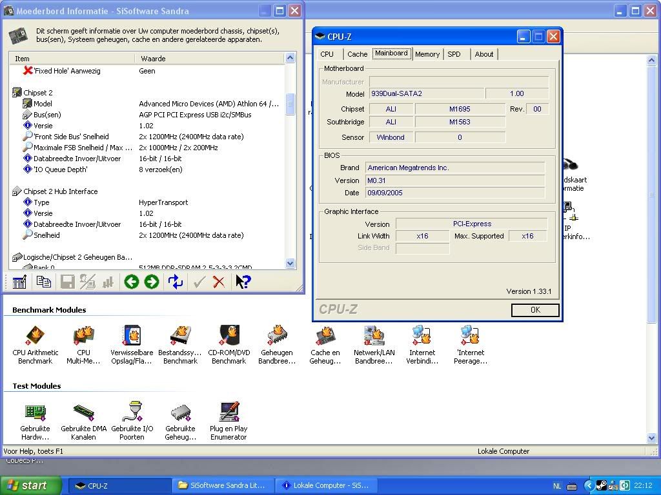This screenshot has width=661, height=495.
Task: Click scroll up arrow of main Sandra window
Action: click(651, 60)
